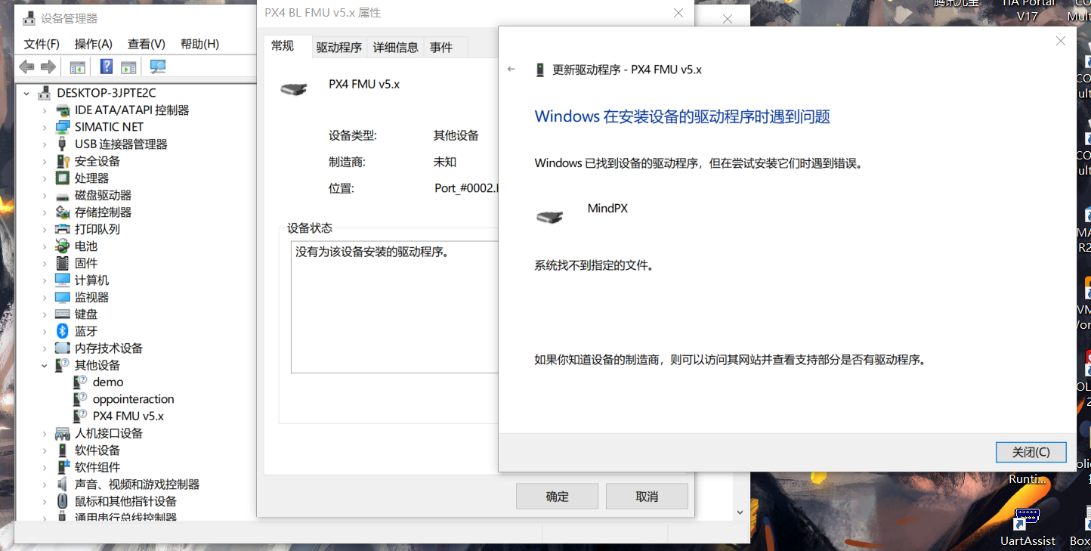Select the 人机接口设备 category icon
Image resolution: width=1091 pixels, height=551 pixels.
(x=63, y=433)
